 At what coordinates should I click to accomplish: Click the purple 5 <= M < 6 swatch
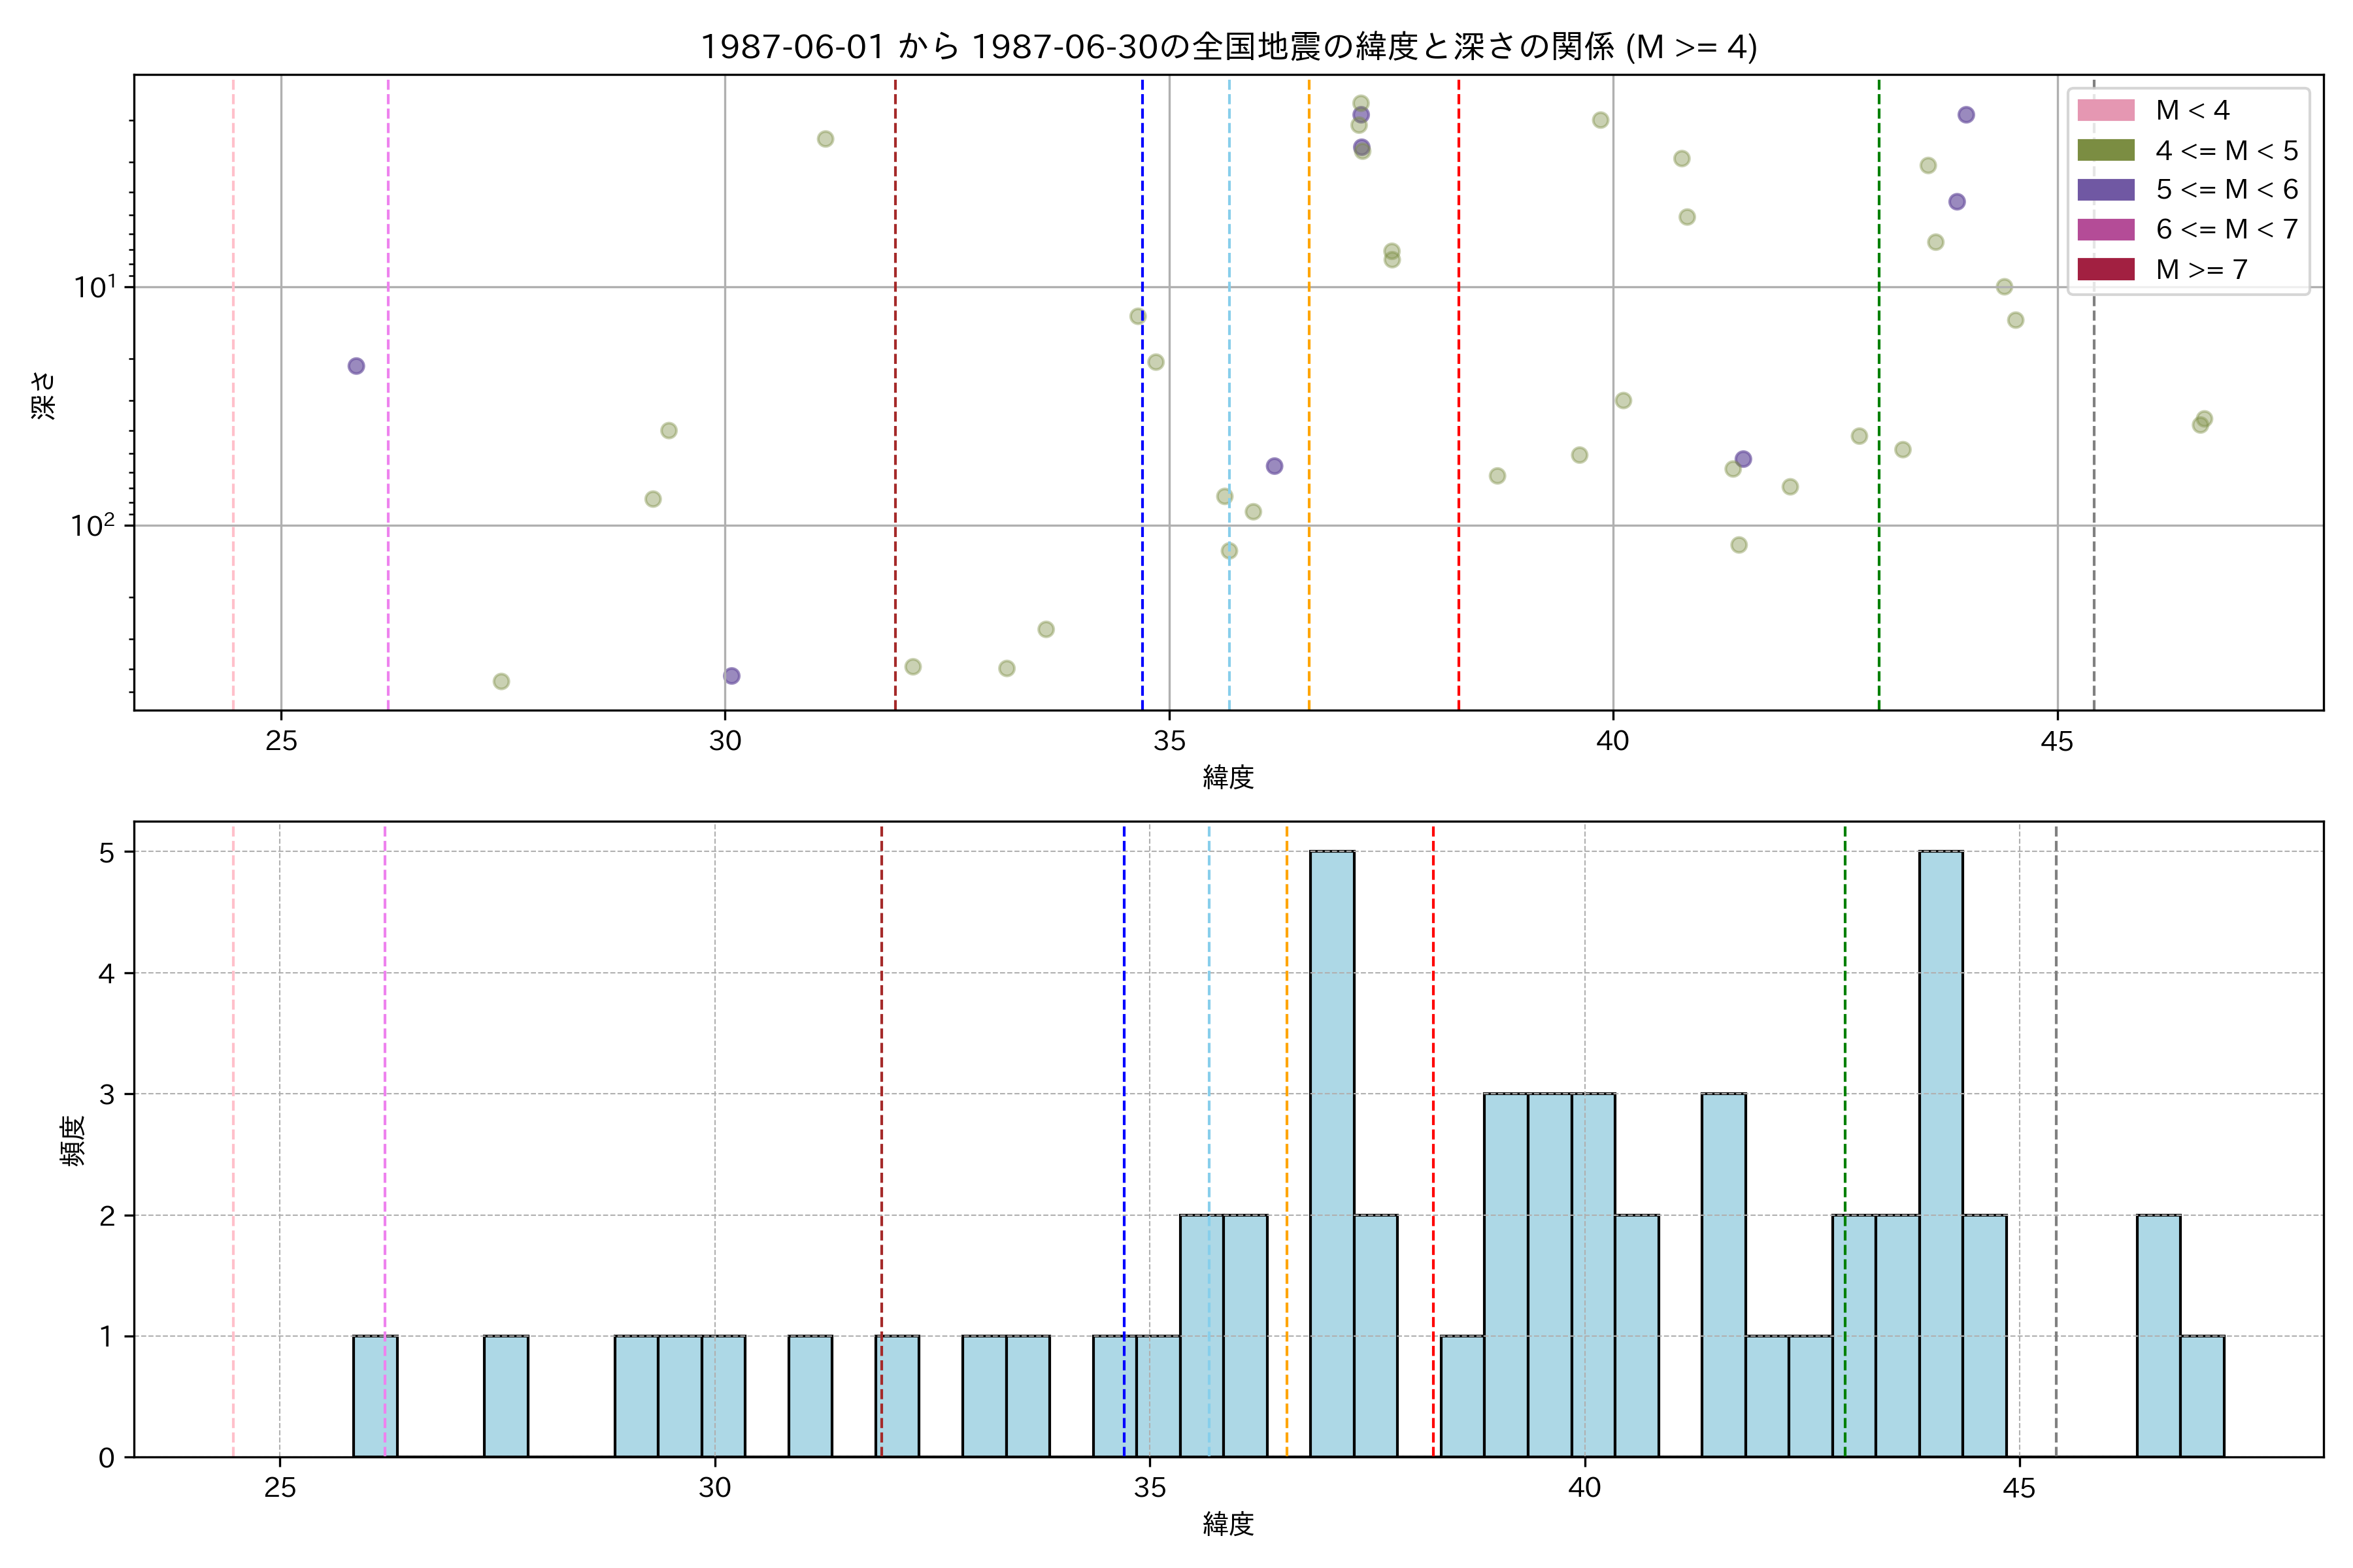tap(2106, 189)
